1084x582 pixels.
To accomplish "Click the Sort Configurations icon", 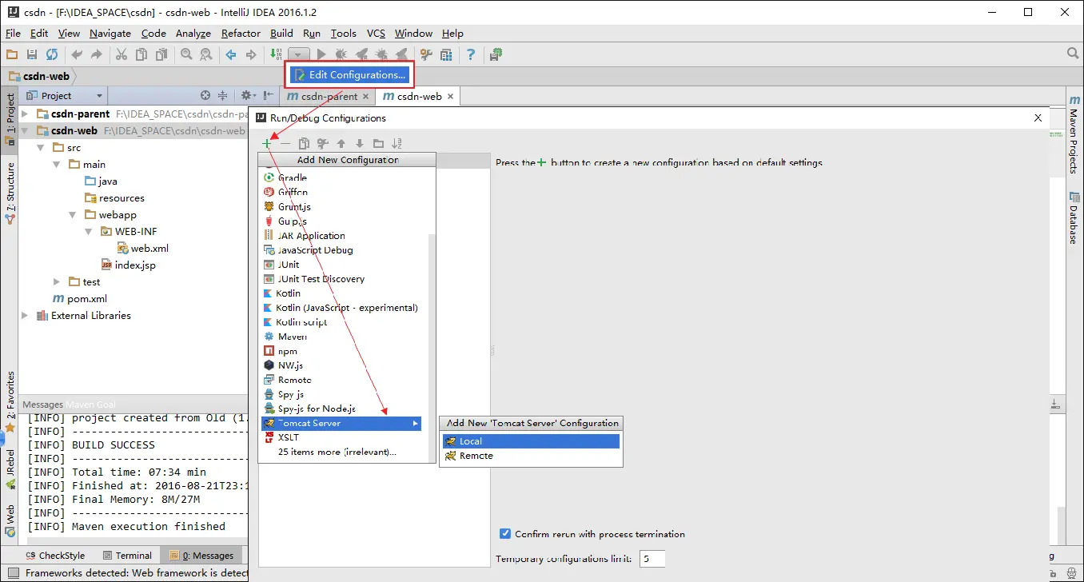I will point(397,144).
